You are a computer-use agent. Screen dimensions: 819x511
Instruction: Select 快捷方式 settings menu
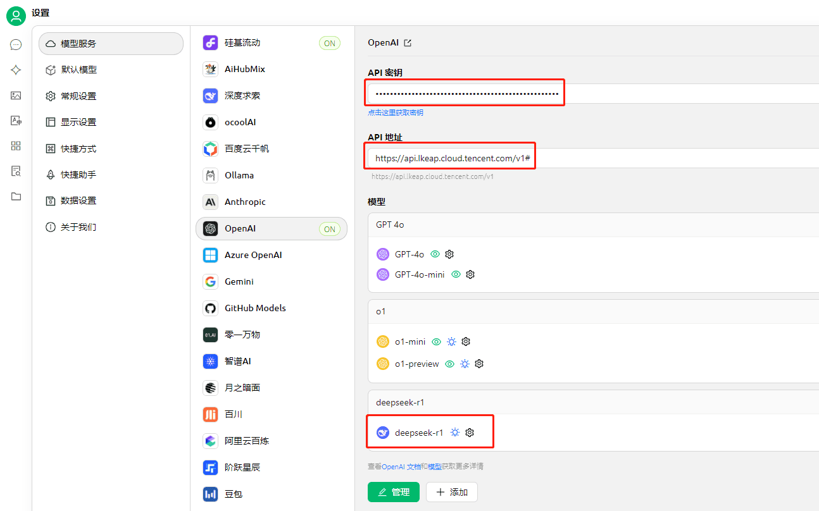pos(111,149)
